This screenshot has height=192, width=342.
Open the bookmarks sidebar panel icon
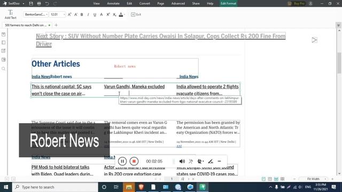point(4,34)
